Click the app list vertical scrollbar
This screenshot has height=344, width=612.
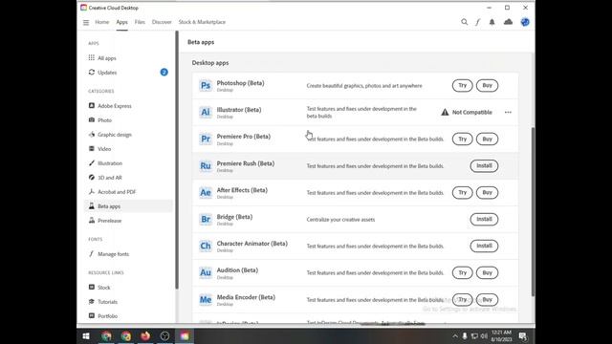tap(533, 211)
